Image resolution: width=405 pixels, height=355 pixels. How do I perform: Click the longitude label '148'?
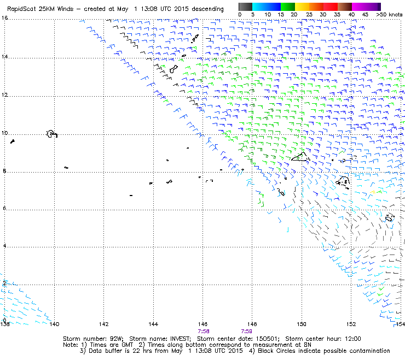[x=252, y=324]
